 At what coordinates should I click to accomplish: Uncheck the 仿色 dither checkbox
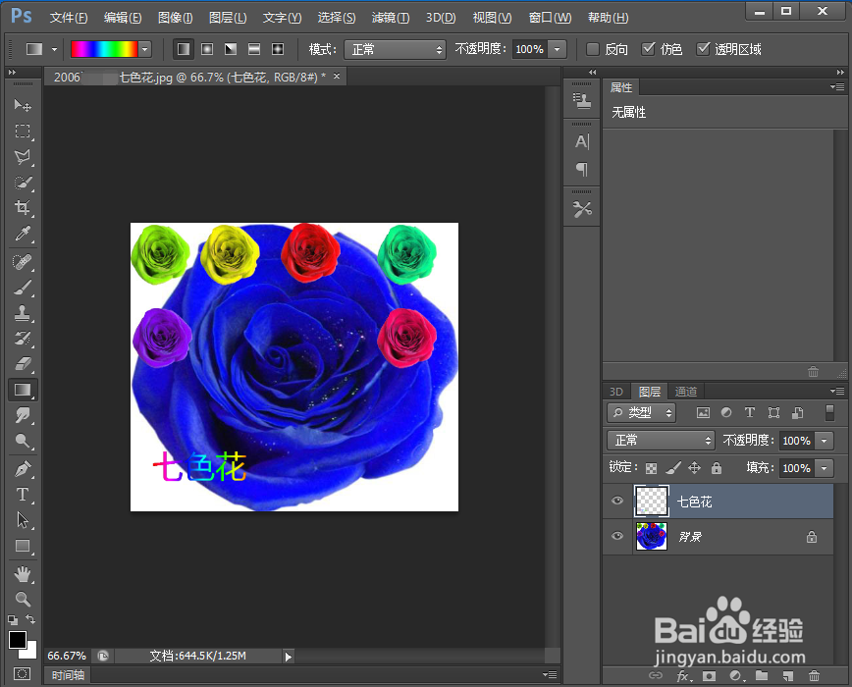648,49
